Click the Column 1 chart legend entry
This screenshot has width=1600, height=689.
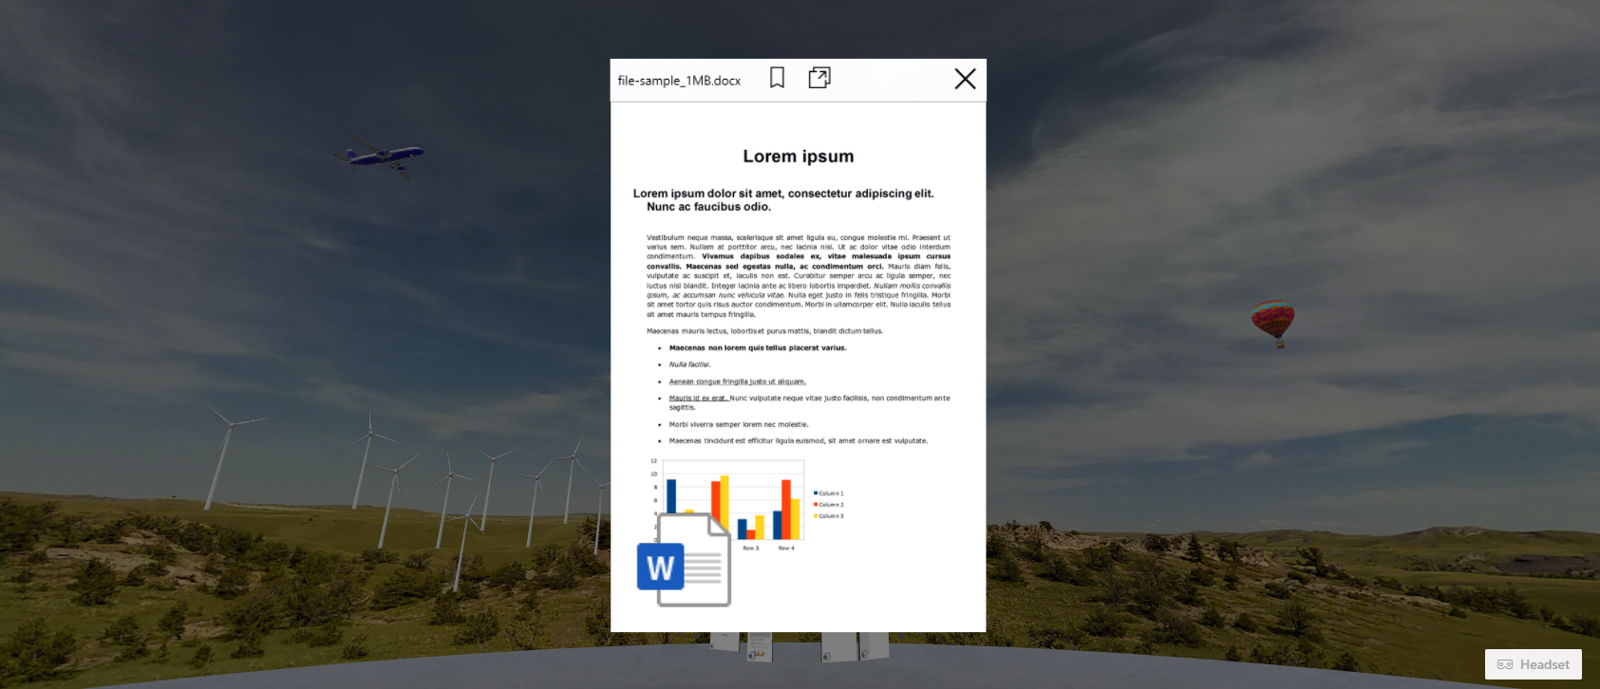(829, 493)
